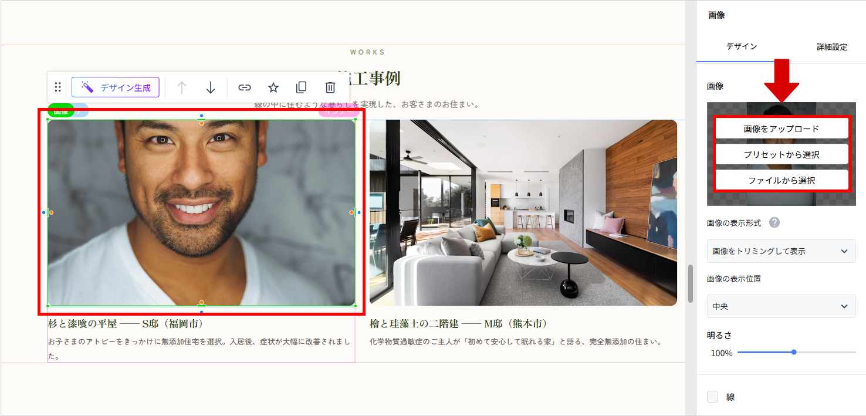Image resolution: width=866 pixels, height=416 pixels.
Task: Duplicate the block with the copy icon
Action: click(x=301, y=87)
